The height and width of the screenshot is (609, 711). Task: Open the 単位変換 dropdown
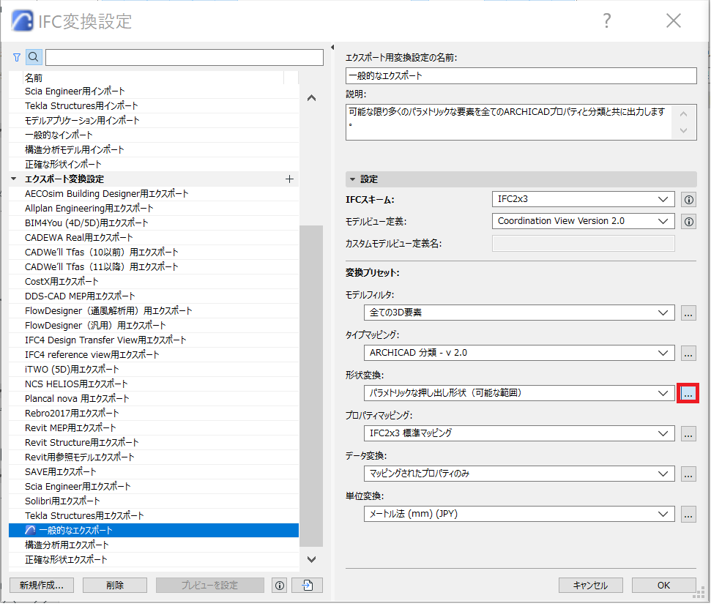tap(519, 515)
